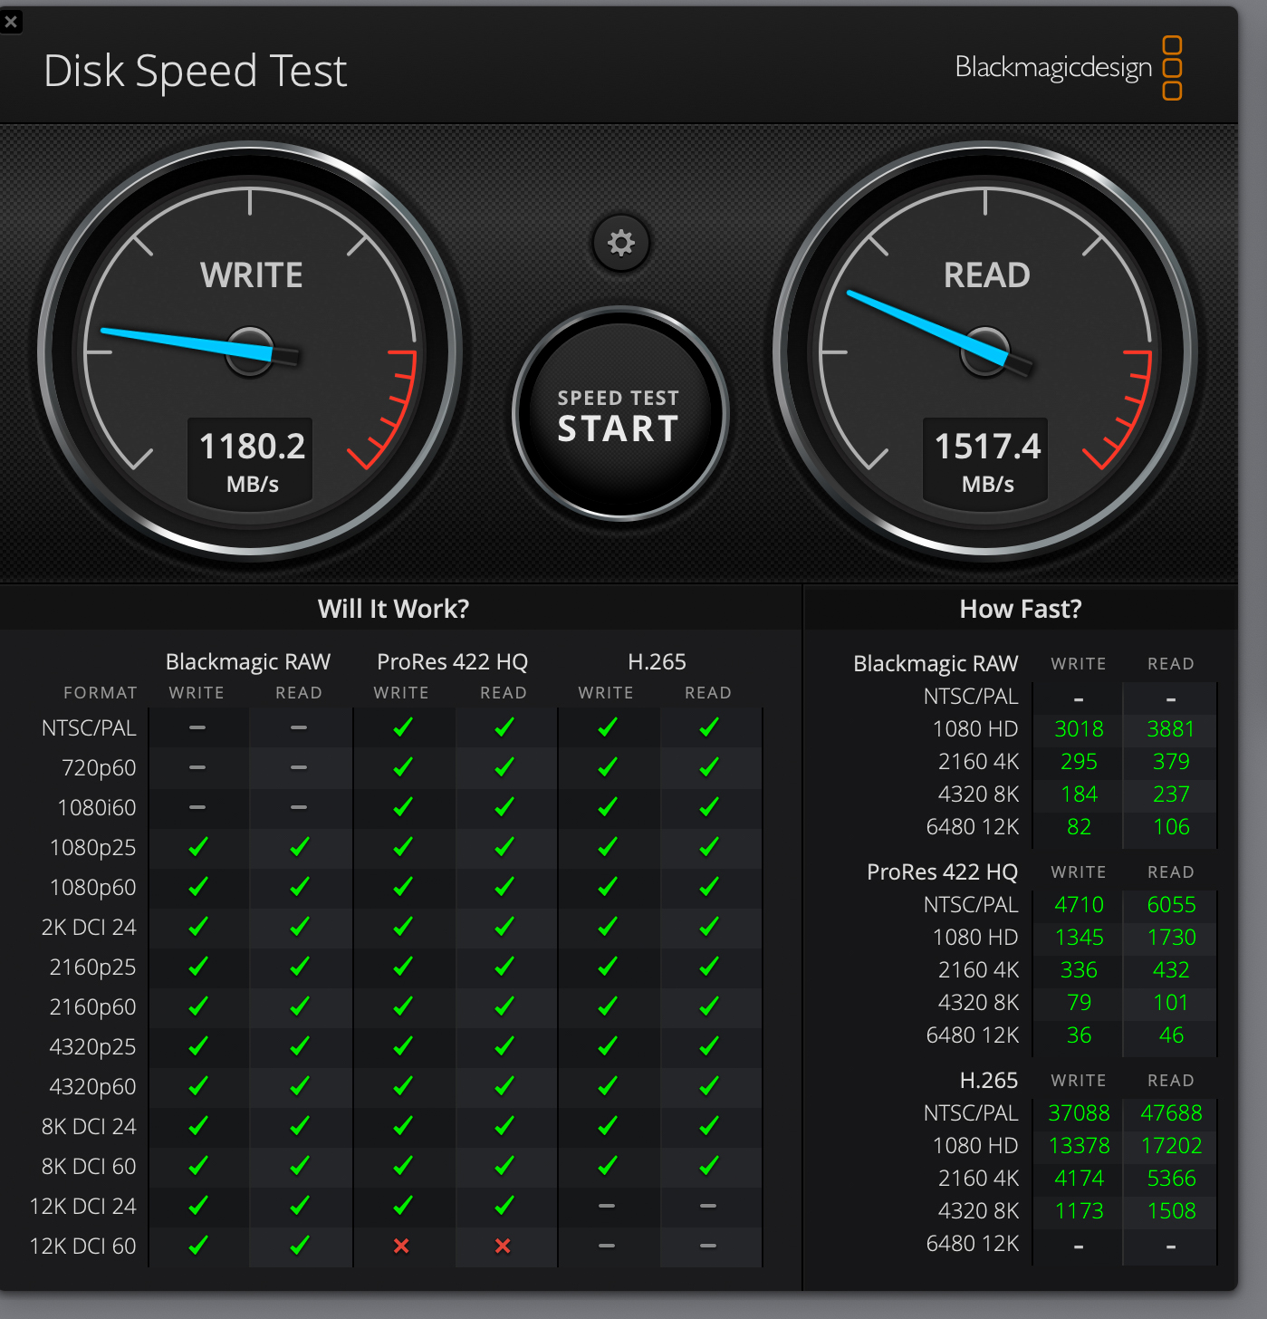
Task: Open settings with the gear icon
Action: [x=620, y=243]
